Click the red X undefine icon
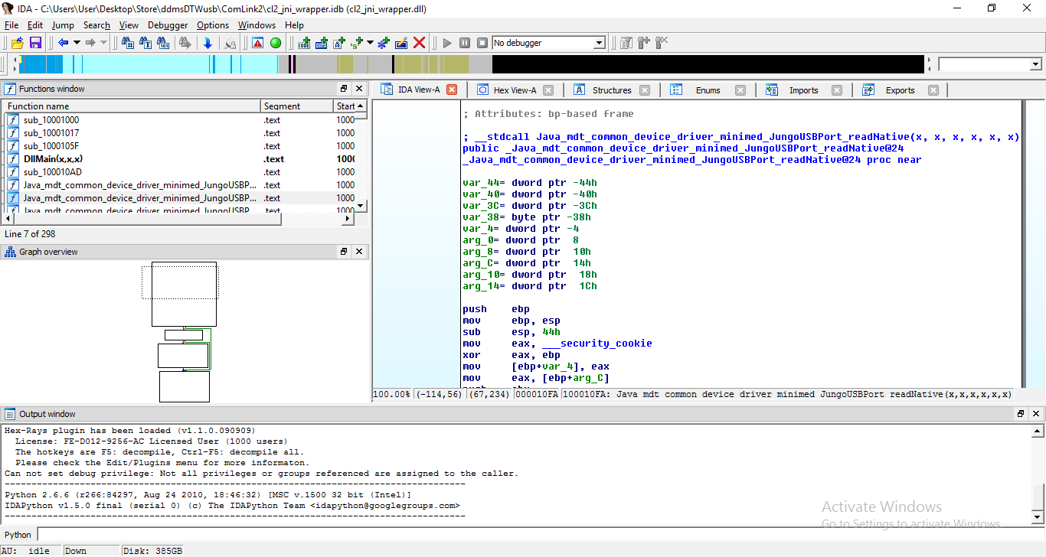Viewport: 1046px width, 557px height. (419, 43)
